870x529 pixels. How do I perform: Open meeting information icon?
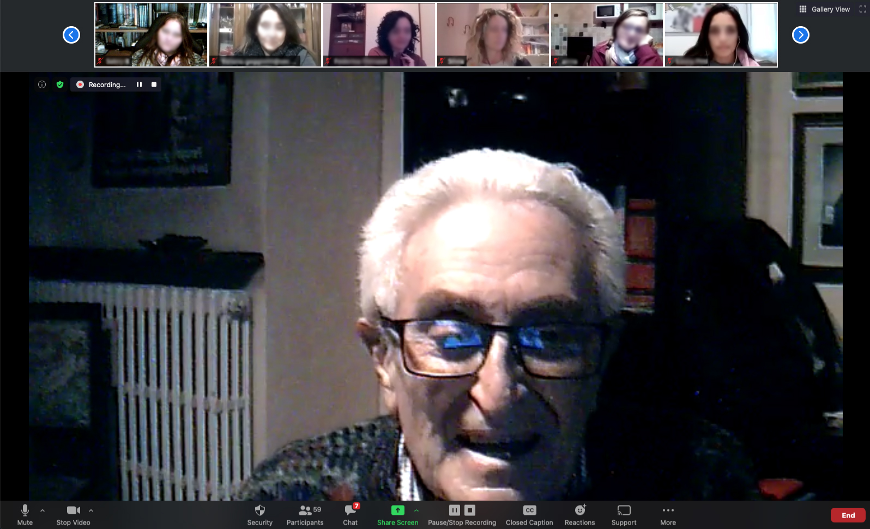42,84
